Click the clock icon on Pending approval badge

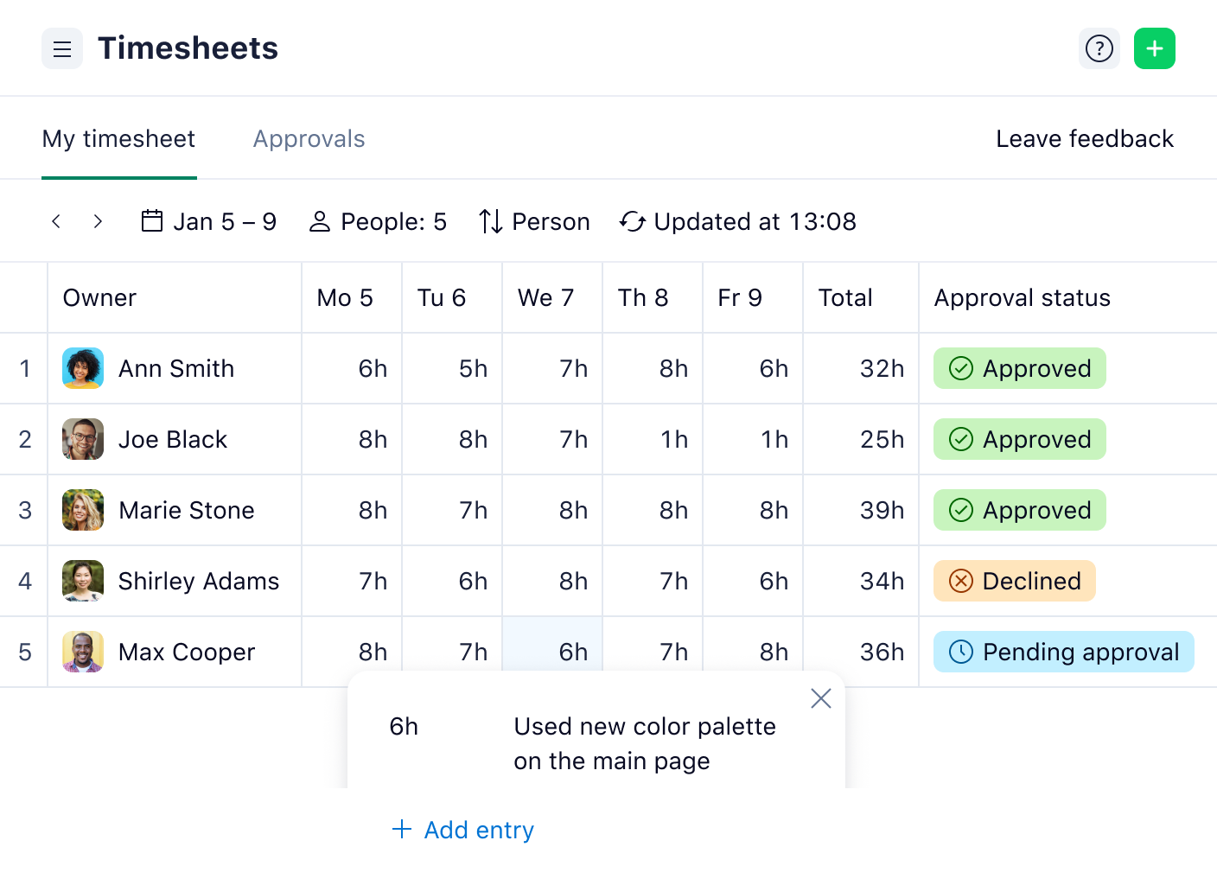(960, 652)
